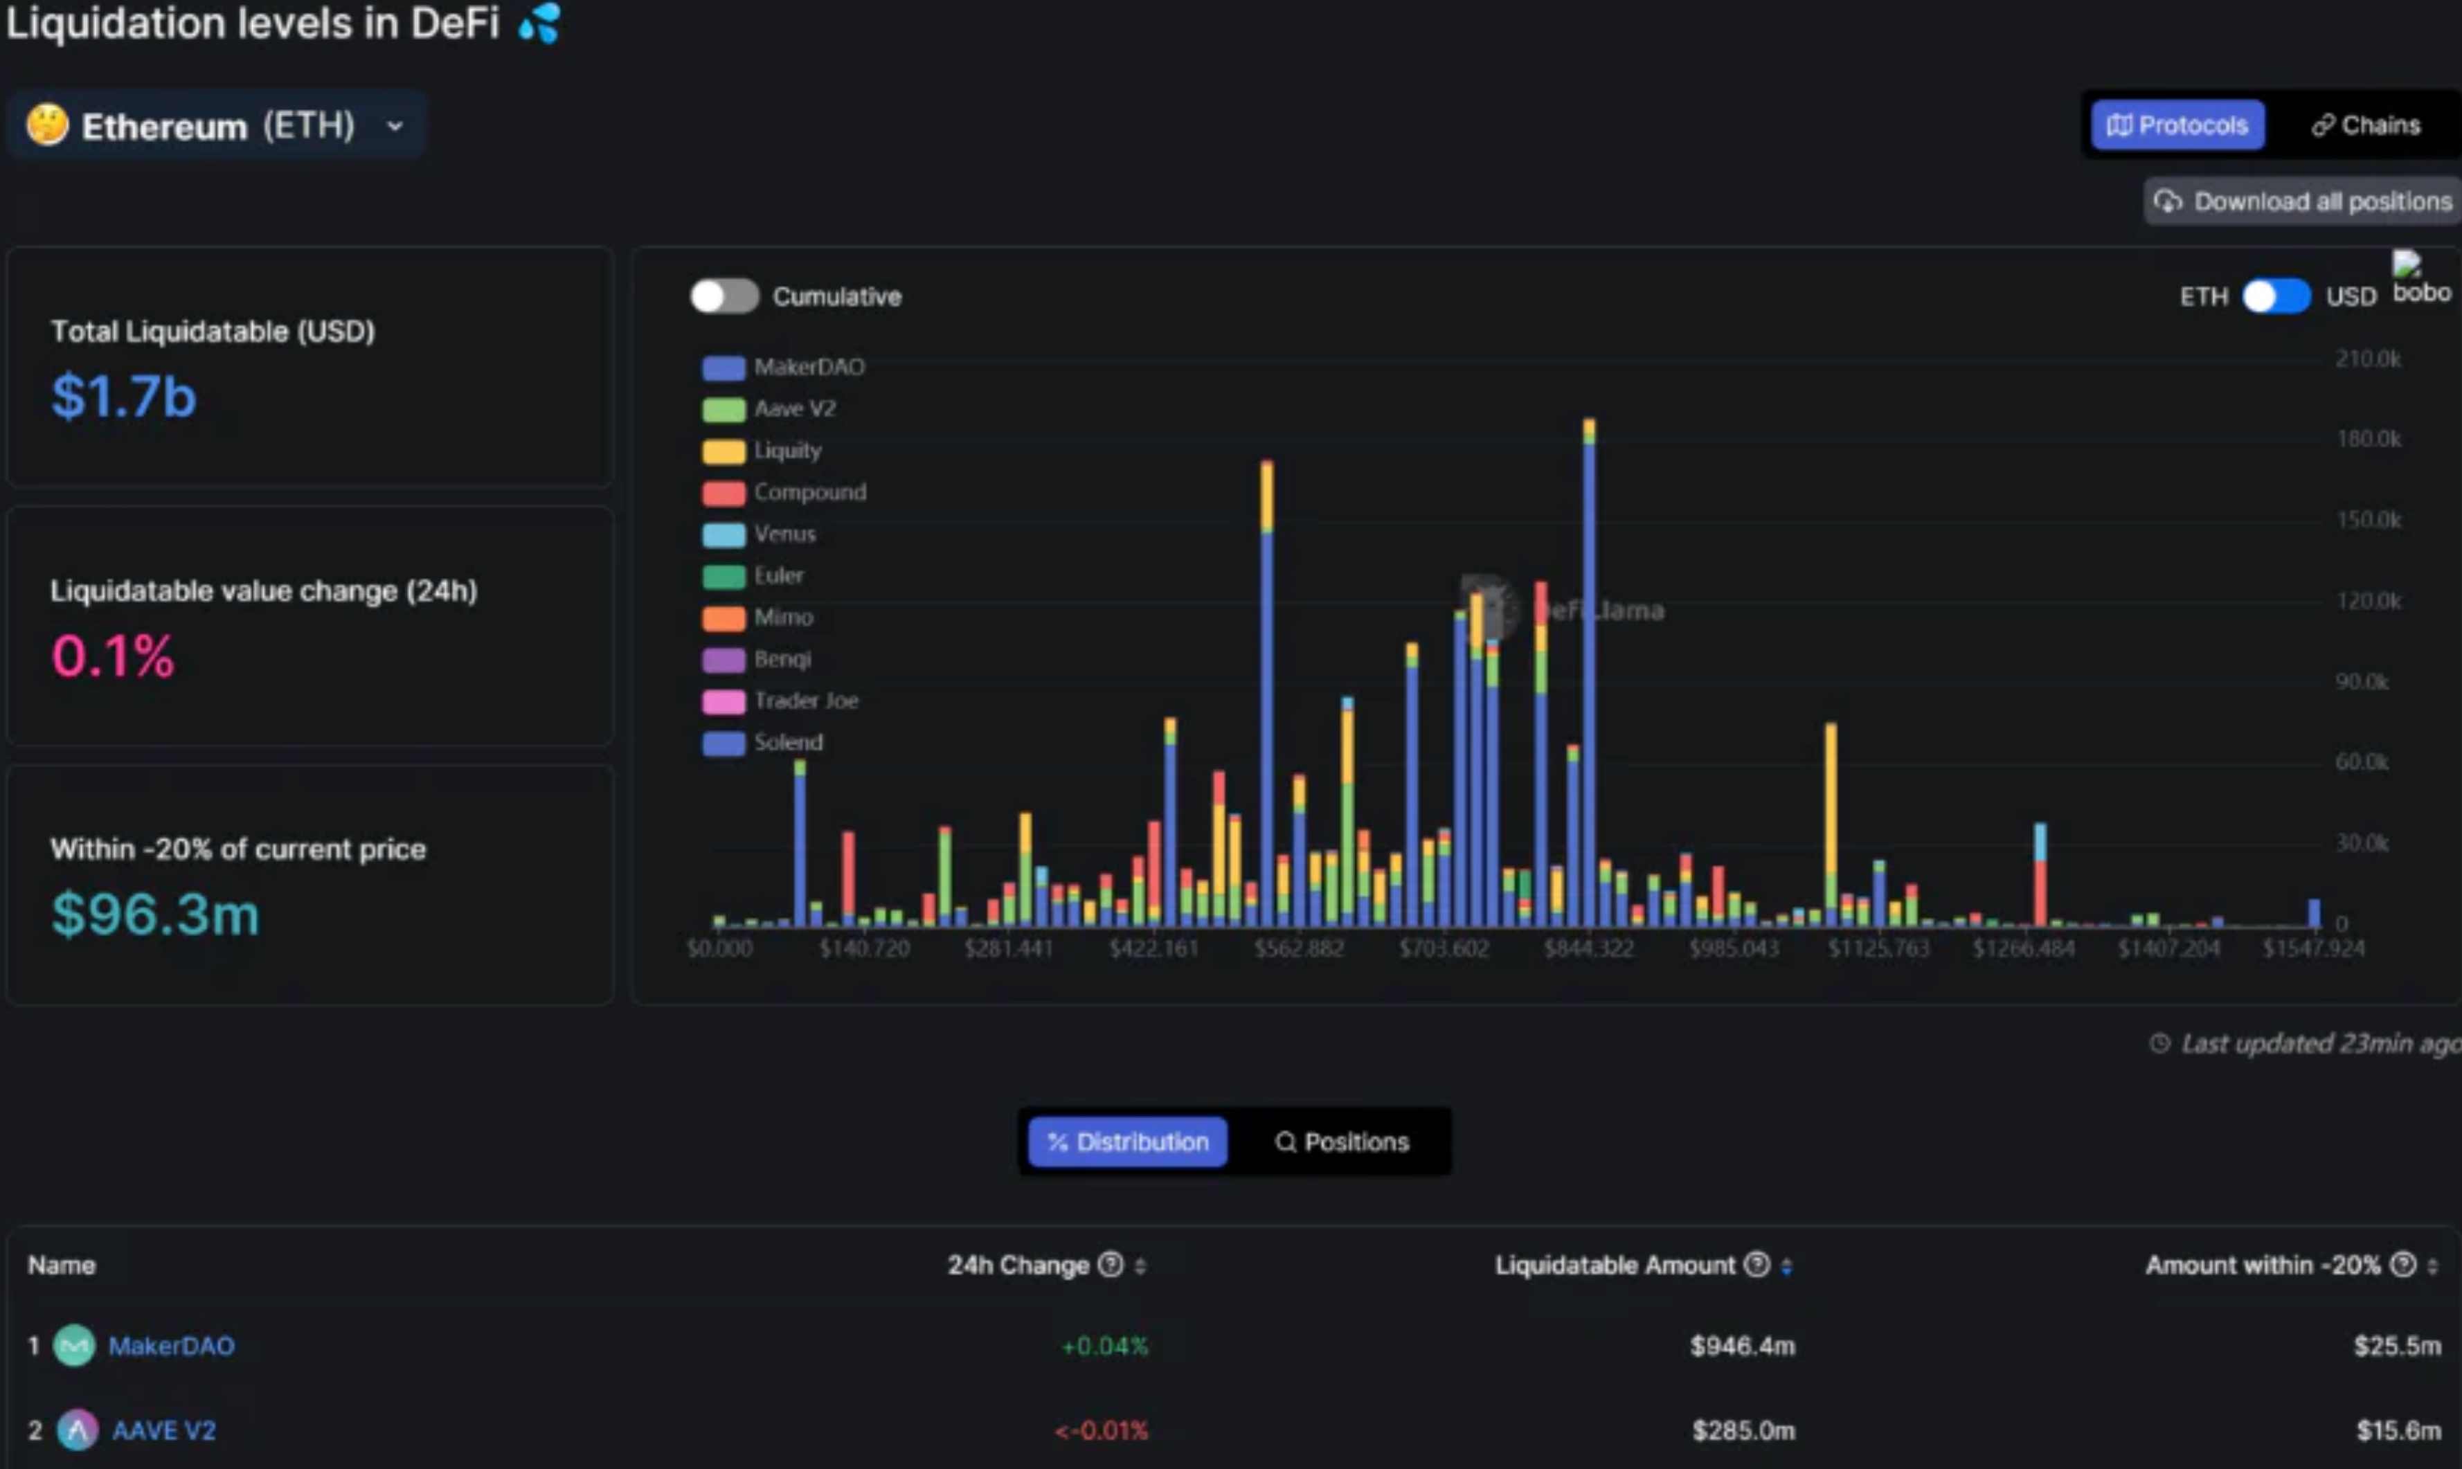Click the bobo image icon
Viewport: 2462px width, 1469px height.
(x=2407, y=264)
